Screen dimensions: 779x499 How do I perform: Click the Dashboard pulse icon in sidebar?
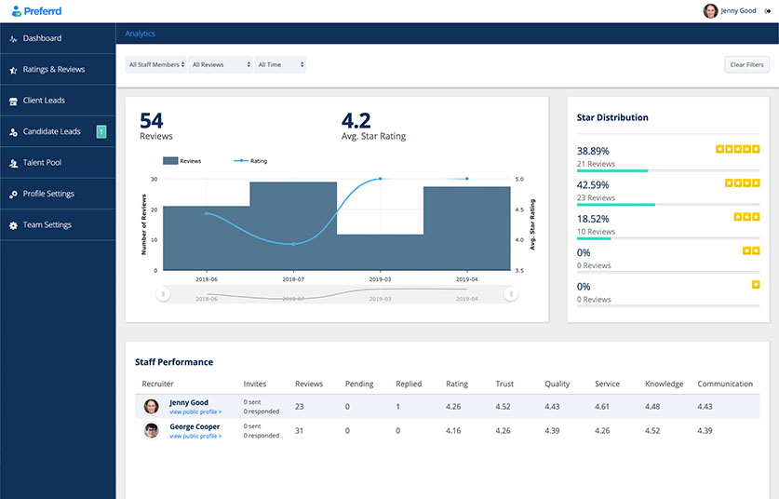[x=13, y=39]
